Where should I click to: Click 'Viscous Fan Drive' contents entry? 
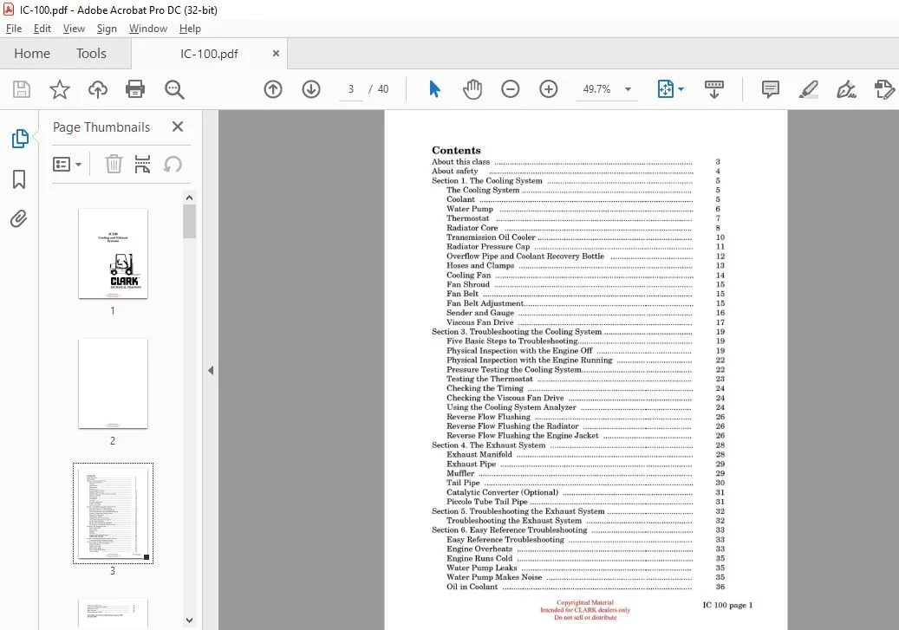click(x=480, y=322)
